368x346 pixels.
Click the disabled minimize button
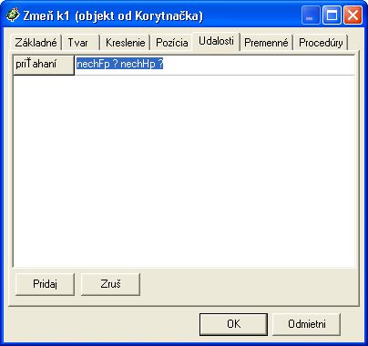311,15
